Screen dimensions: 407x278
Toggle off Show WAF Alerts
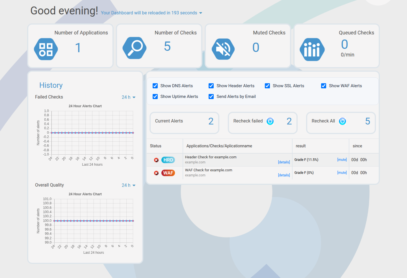click(x=323, y=86)
